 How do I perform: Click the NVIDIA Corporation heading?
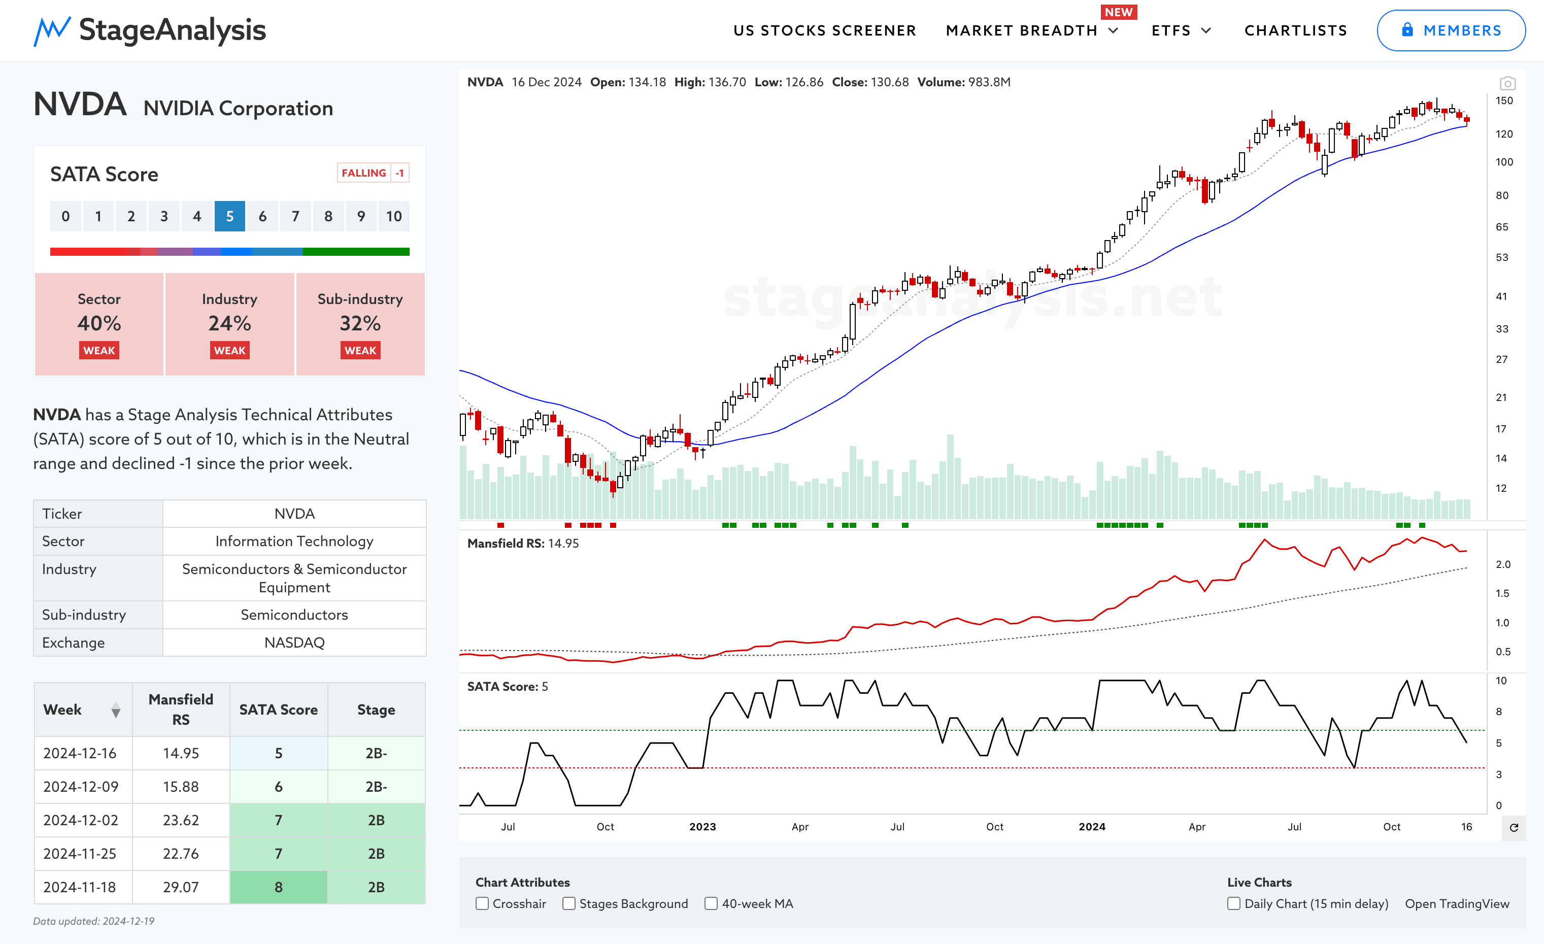pos(238,109)
